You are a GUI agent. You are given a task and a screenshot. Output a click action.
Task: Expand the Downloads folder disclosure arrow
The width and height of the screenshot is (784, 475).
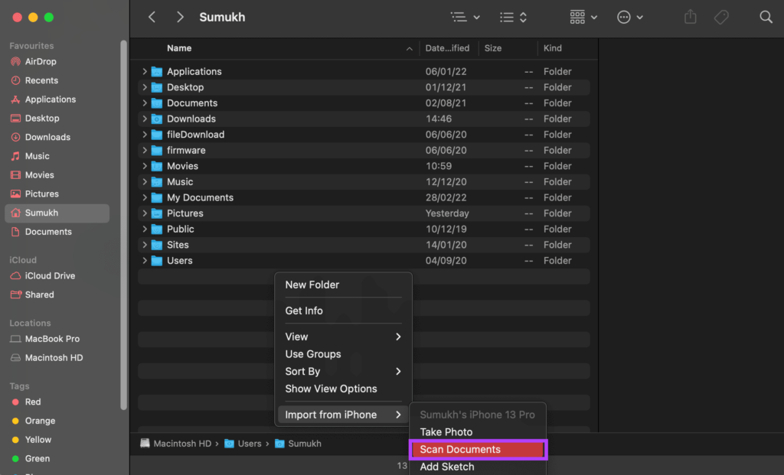tap(145, 119)
